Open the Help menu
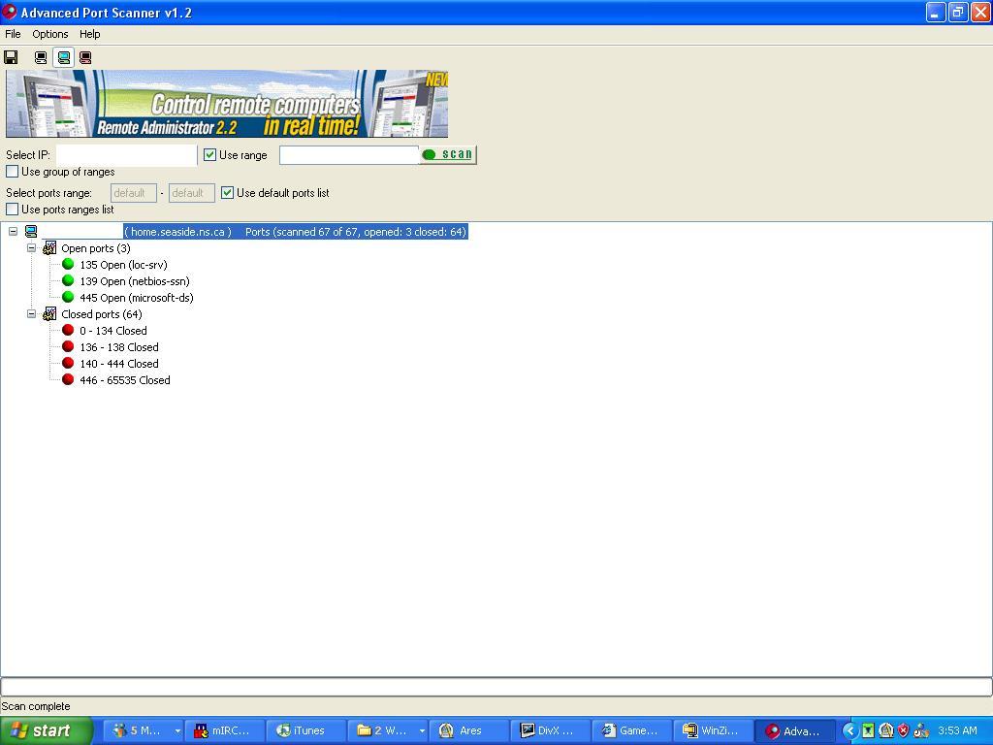 click(89, 34)
